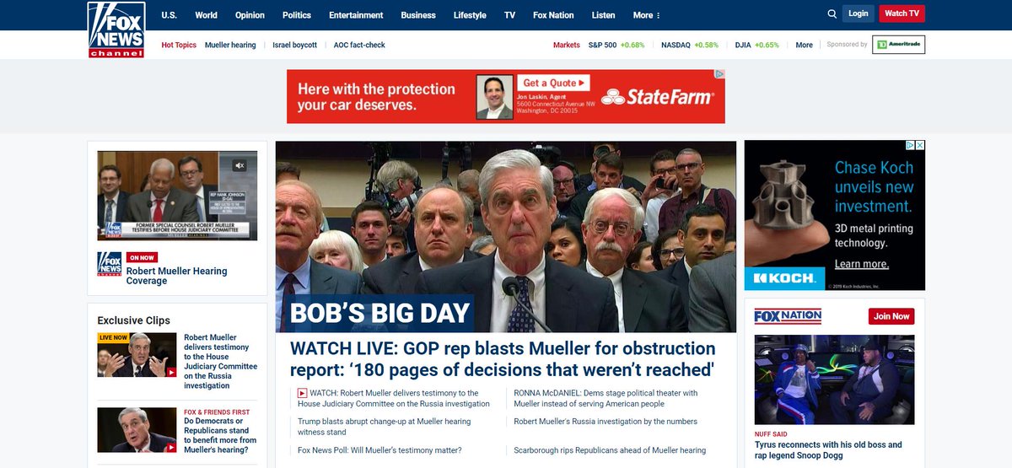The width and height of the screenshot is (1012, 468).
Task: Click the Fox News Channel logo
Action: (116, 30)
